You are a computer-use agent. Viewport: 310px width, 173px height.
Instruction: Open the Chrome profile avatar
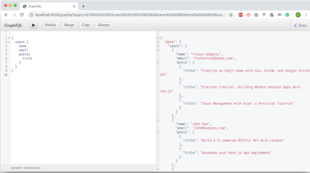pyautogui.click(x=298, y=15)
